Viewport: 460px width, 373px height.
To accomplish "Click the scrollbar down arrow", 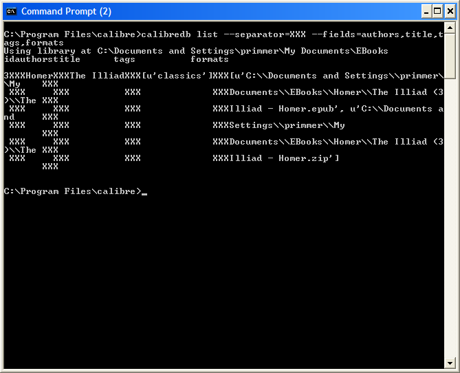I will coord(450,364).
